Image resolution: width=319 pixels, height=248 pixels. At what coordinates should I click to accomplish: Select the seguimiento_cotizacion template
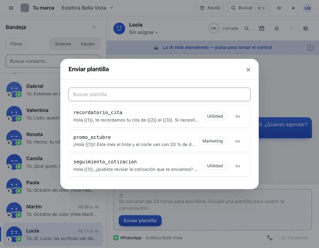click(159, 165)
